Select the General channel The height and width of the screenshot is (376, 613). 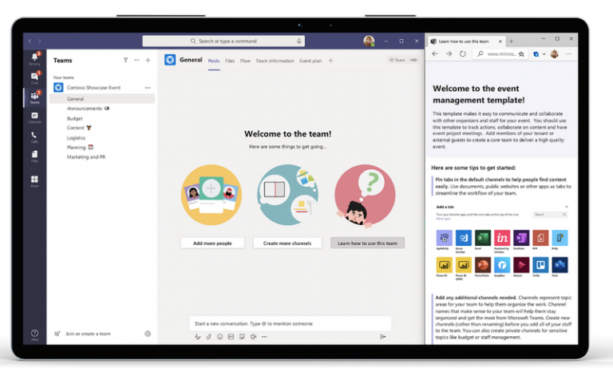[102, 99]
